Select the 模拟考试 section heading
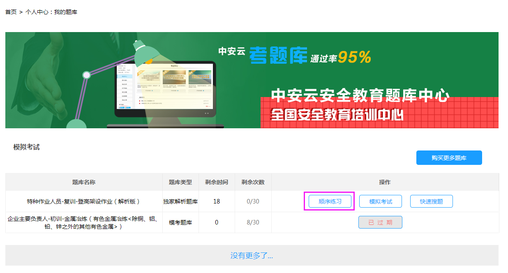This screenshot has width=508, height=273. tap(27, 147)
